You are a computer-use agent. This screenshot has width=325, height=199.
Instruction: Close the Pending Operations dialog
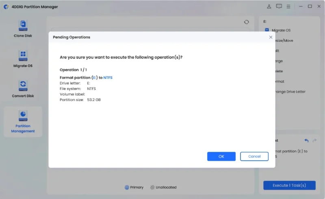271,37
